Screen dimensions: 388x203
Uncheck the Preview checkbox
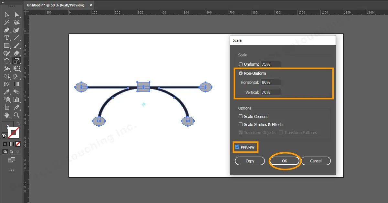click(x=238, y=147)
